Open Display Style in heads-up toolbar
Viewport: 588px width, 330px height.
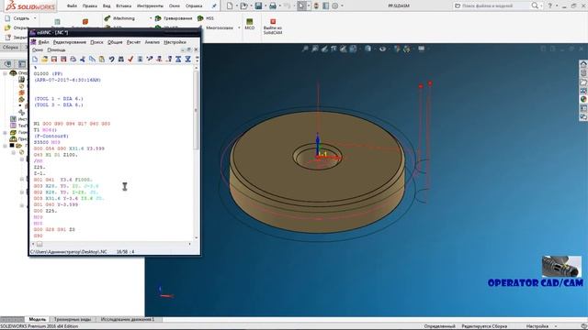point(367,49)
